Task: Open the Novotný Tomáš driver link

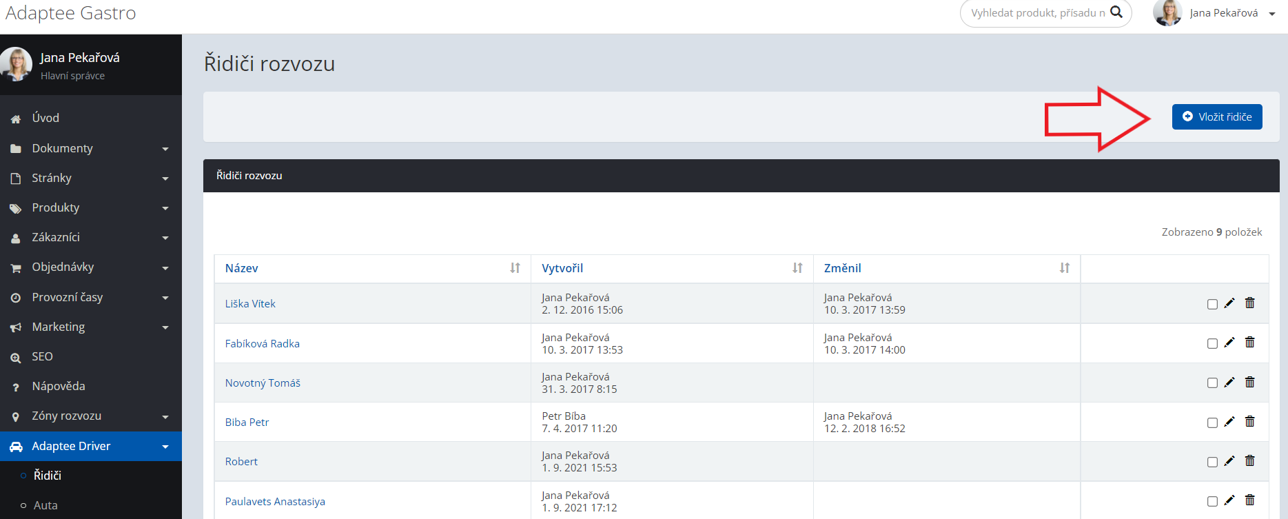Action: pos(263,383)
